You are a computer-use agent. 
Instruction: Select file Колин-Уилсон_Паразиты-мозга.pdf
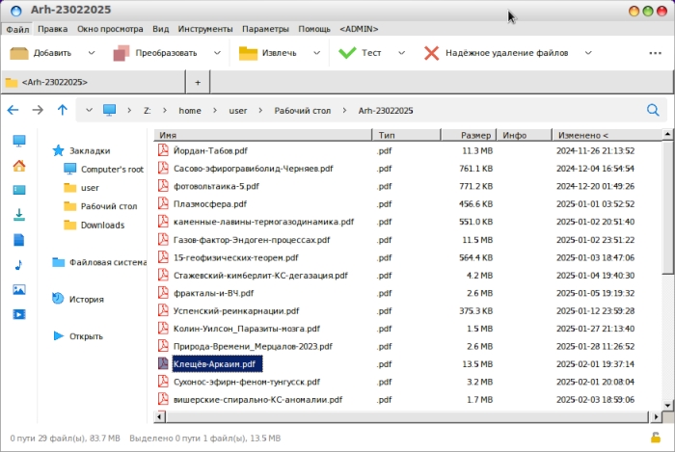pos(247,329)
